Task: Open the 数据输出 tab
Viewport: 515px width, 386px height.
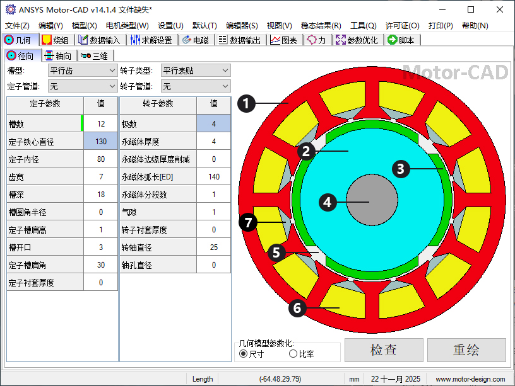Action: click(x=240, y=40)
